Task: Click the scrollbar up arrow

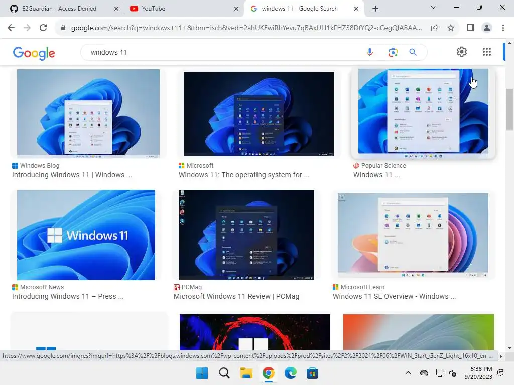Action: coord(510,43)
